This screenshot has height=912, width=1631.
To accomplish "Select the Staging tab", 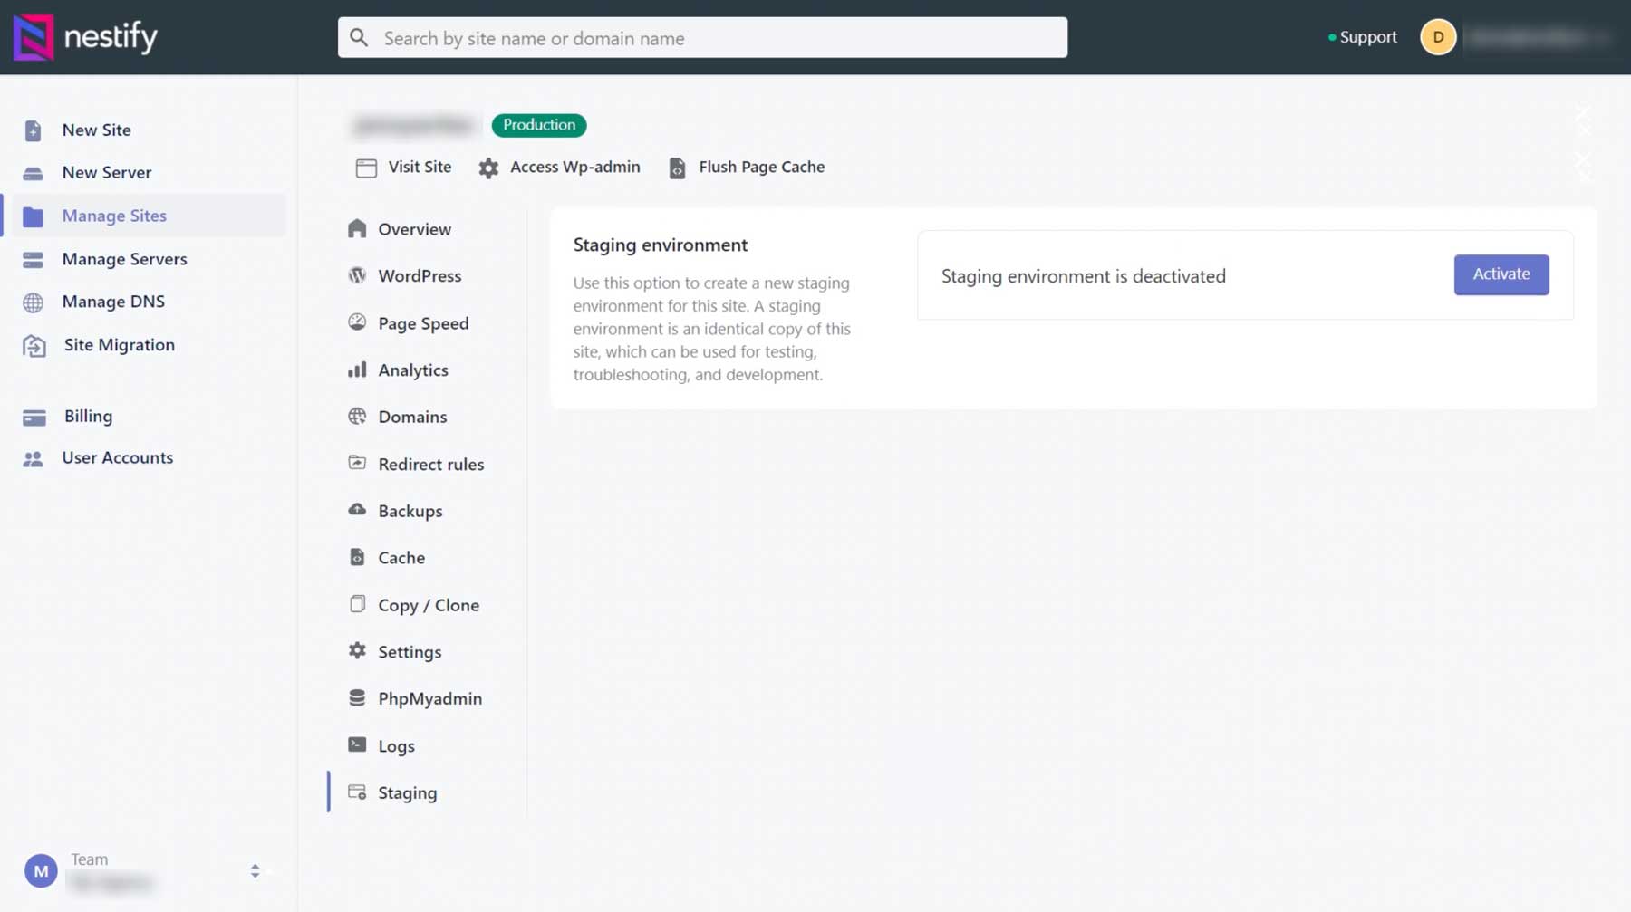I will (408, 792).
